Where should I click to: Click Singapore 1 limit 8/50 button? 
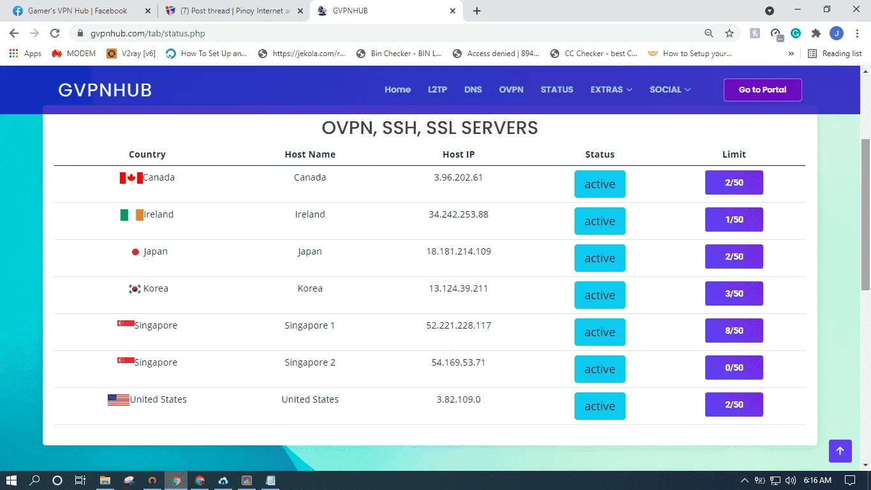point(734,330)
